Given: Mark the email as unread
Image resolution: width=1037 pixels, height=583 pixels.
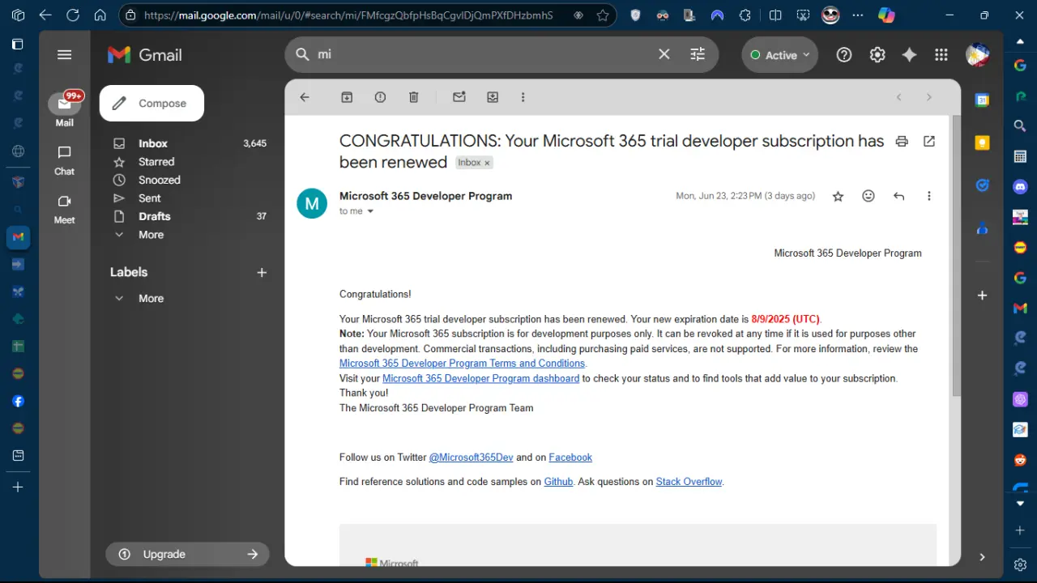Looking at the screenshot, I should 459,97.
